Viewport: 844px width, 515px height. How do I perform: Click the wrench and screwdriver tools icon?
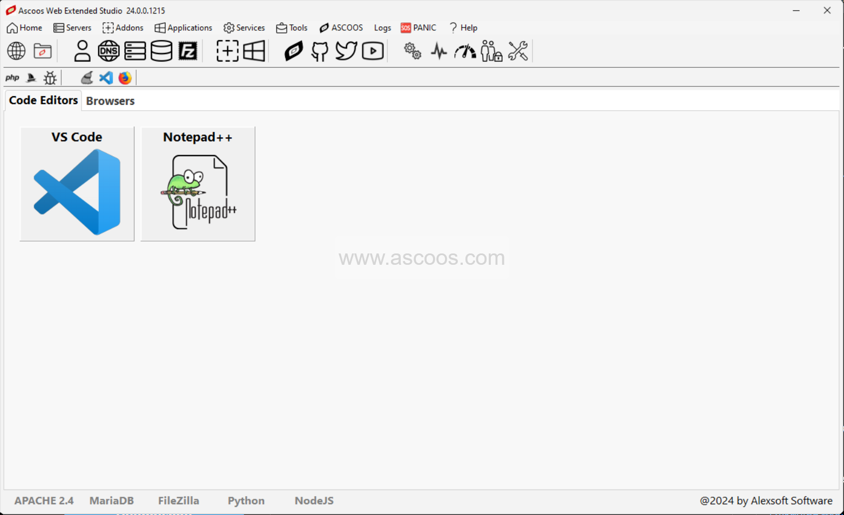(518, 51)
